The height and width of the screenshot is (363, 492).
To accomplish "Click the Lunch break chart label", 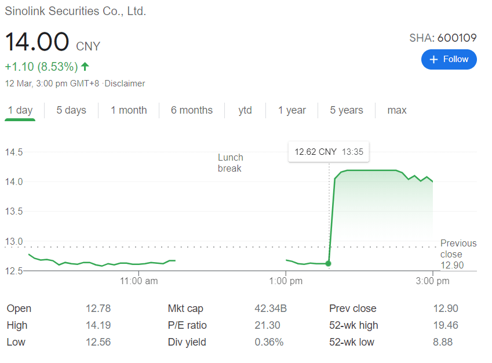I will [230, 163].
